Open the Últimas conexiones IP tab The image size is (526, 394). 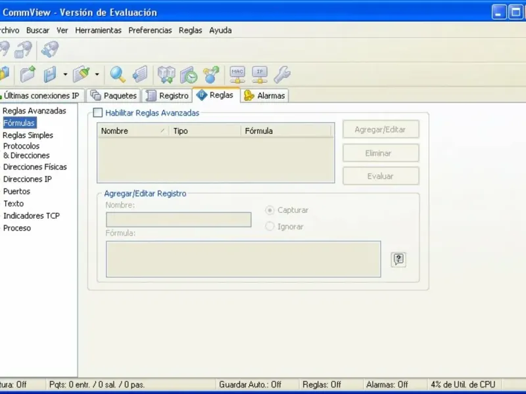coord(41,95)
